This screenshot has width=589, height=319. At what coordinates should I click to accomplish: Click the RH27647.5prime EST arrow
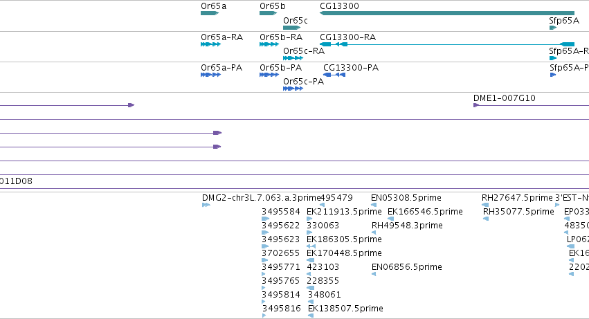[485, 205]
